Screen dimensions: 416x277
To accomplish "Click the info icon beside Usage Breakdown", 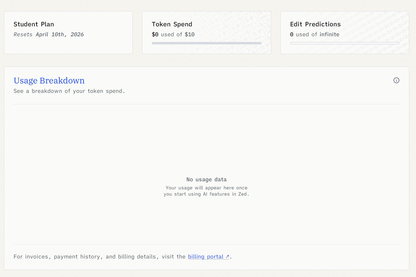I will point(396,80).
